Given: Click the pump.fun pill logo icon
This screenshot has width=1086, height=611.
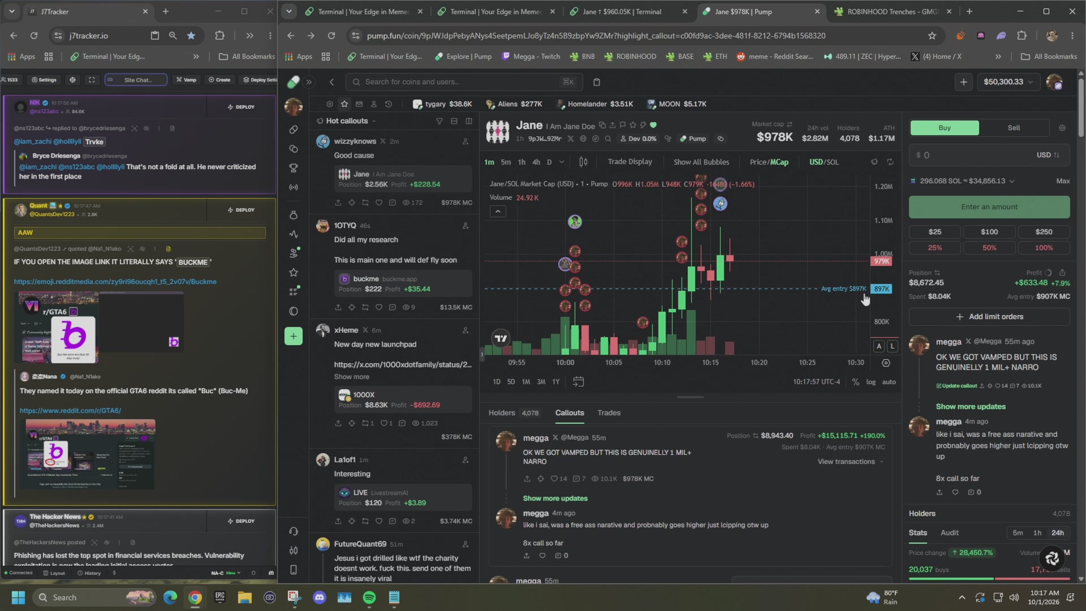Looking at the screenshot, I should pyautogui.click(x=293, y=82).
